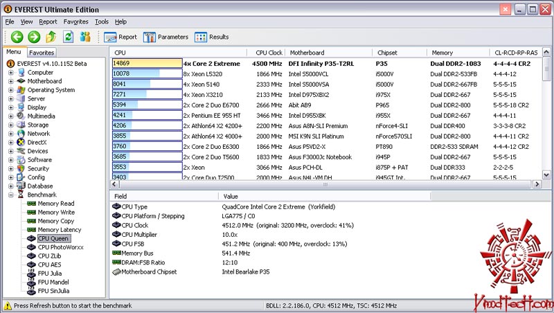This screenshot has width=554, height=313.
Task: Expand the Storage tree node
Action: [x=11, y=125]
